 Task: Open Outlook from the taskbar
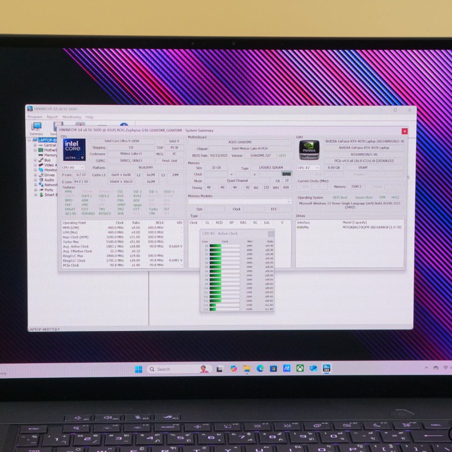click(x=313, y=368)
